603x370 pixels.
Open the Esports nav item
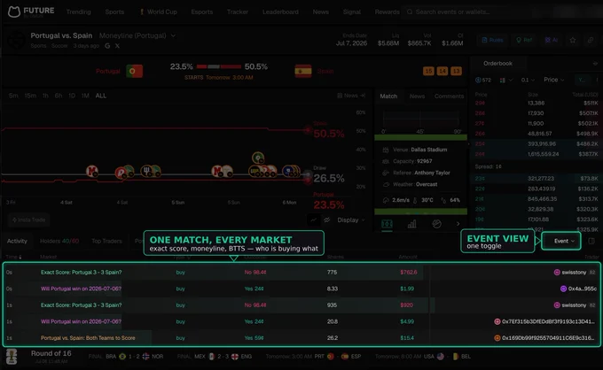point(202,12)
